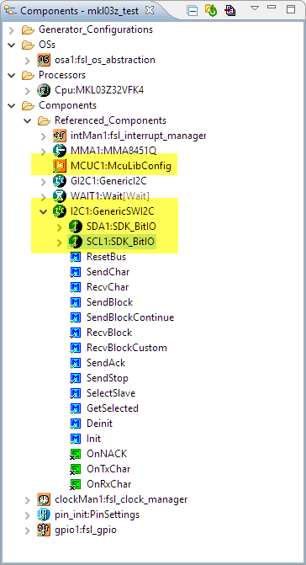Click the Referenced_Components folder icon
Image resolution: width=306 pixels, height=565 pixels.
44,120
